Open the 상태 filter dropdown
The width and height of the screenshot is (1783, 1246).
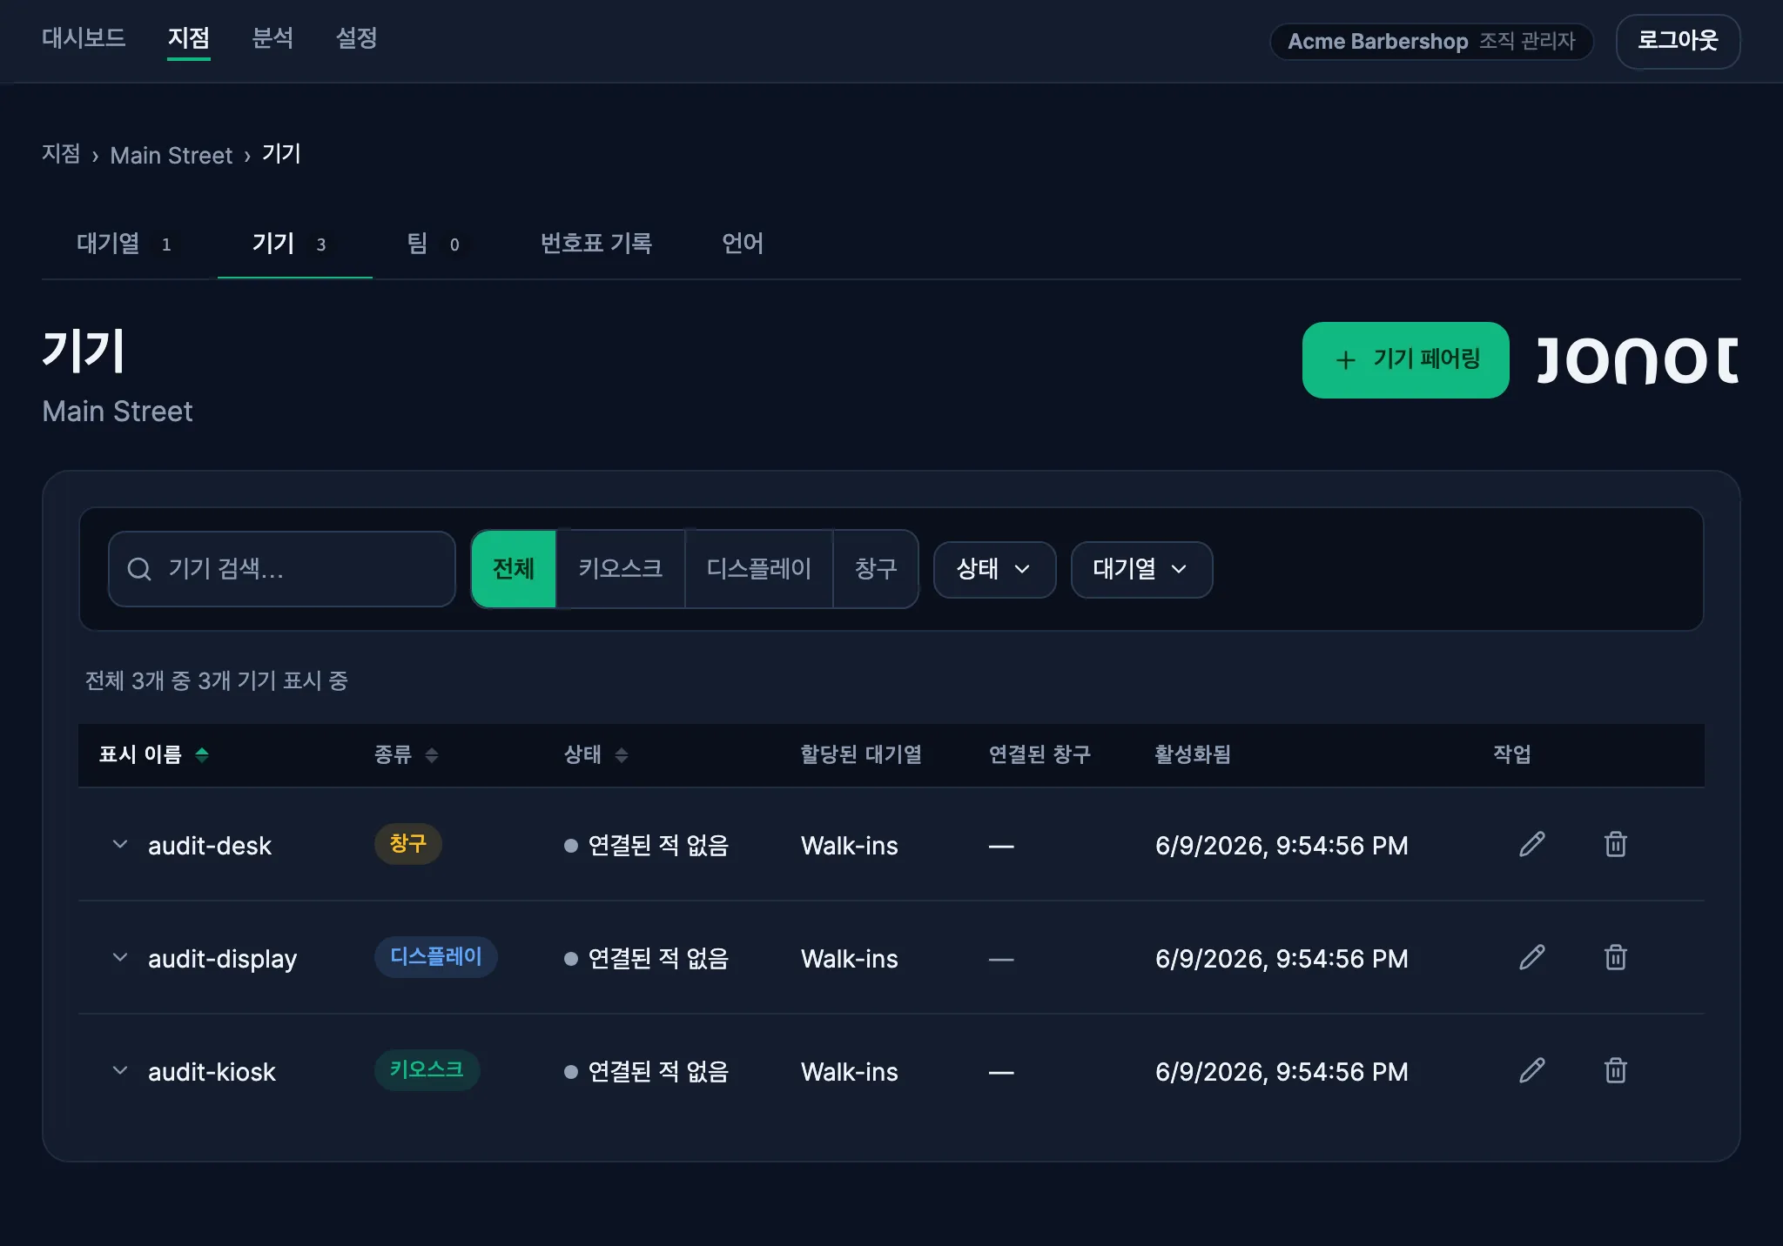tap(994, 569)
